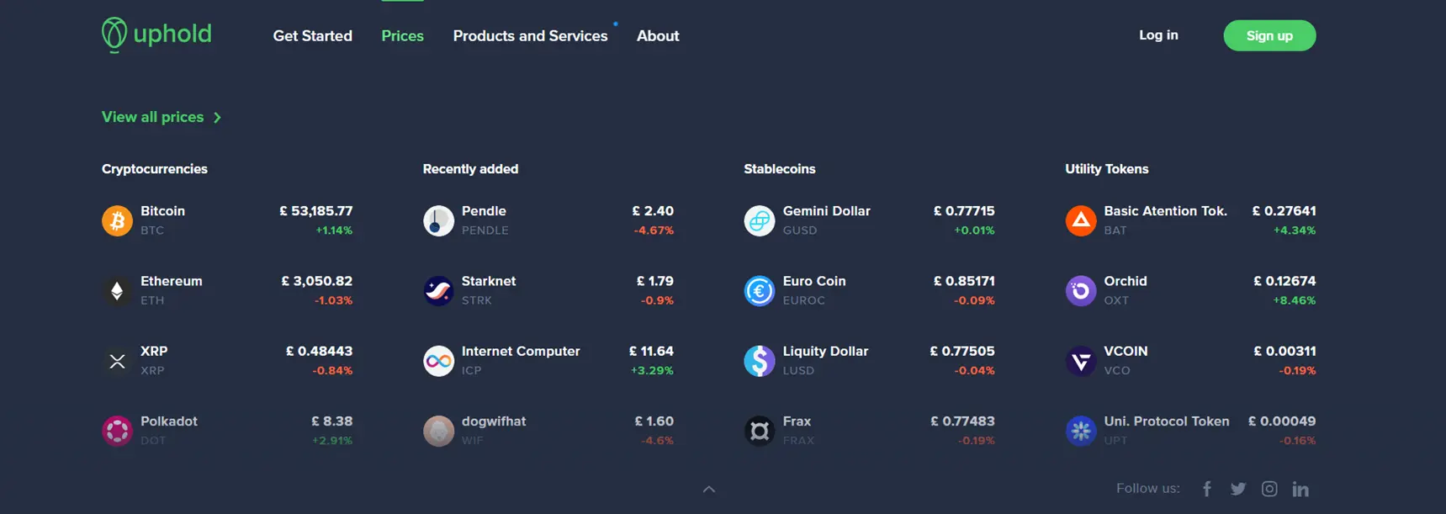The height and width of the screenshot is (514, 1446).
Task: Click the Bitcoin coin icon
Action: click(117, 220)
